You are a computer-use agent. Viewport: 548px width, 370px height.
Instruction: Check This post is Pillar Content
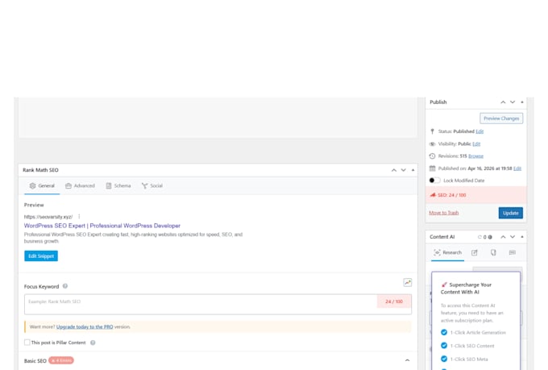[x=27, y=343]
